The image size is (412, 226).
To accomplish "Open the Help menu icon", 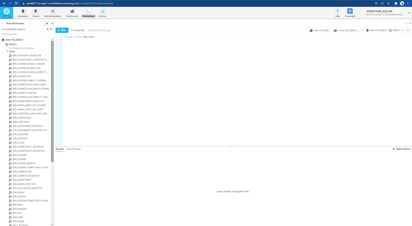I will coord(338,11).
